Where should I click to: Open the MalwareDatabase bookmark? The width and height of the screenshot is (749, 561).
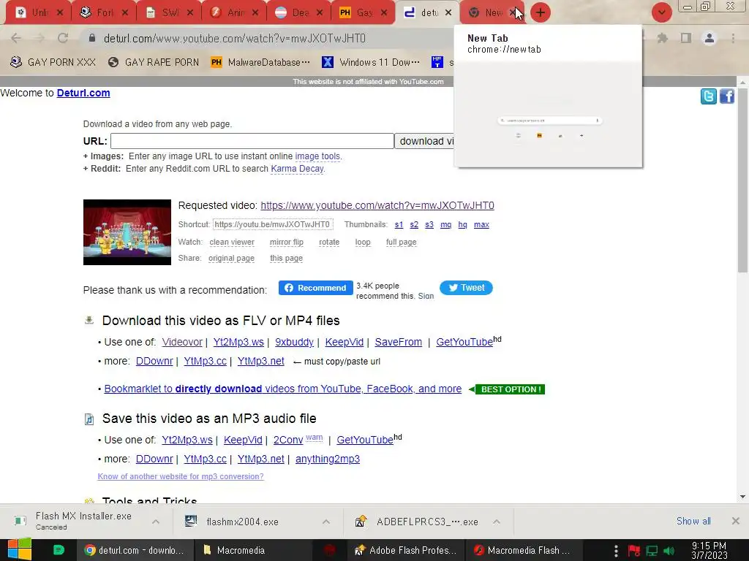(x=260, y=62)
